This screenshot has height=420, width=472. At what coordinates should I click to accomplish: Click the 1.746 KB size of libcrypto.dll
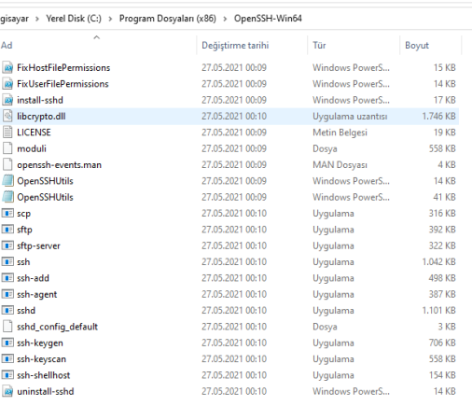pyautogui.click(x=438, y=116)
